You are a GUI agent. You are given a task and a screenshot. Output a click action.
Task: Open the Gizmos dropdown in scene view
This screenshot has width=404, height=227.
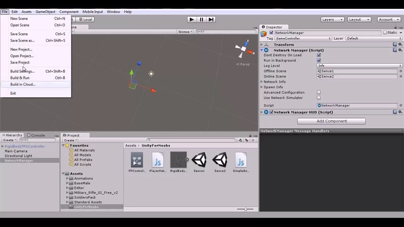185,32
